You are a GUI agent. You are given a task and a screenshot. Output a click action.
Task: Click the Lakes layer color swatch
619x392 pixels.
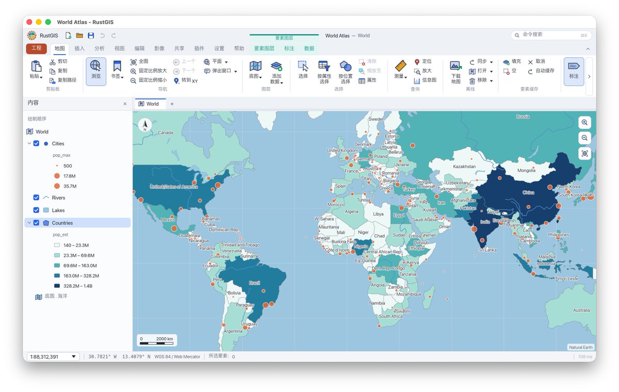(x=46, y=210)
